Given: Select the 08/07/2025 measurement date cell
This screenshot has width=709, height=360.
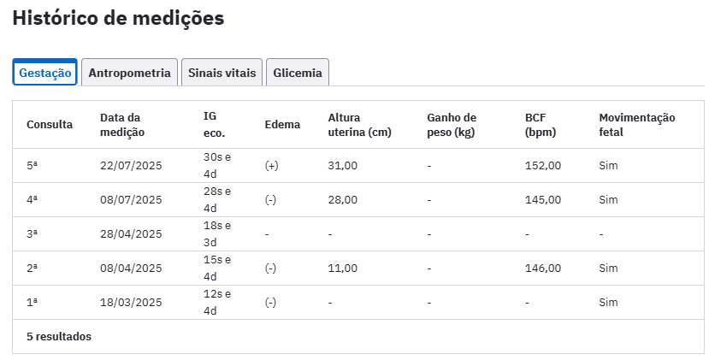Looking at the screenshot, I should coord(131,200).
